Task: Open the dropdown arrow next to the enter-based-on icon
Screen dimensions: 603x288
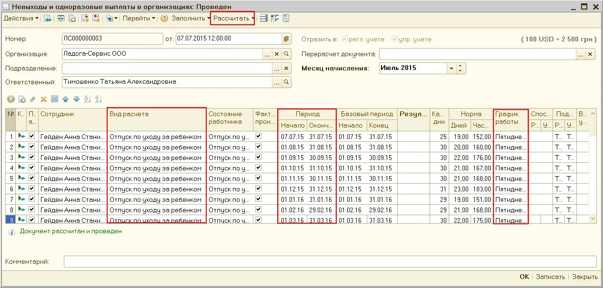Action: point(116,19)
